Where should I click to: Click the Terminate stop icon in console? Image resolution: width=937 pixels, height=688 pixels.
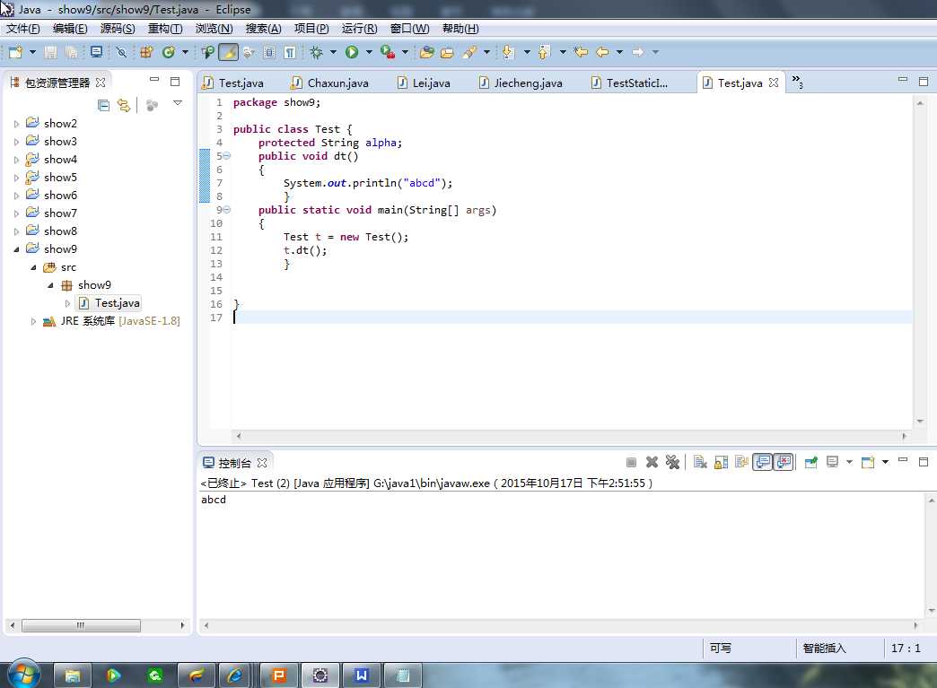pyautogui.click(x=631, y=462)
